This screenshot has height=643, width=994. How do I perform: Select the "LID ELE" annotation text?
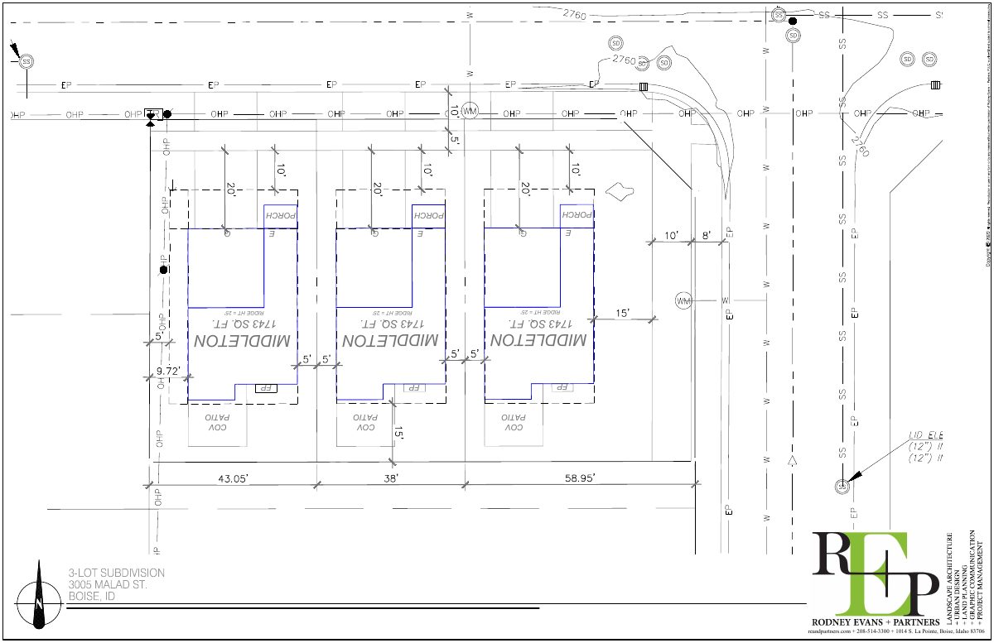point(925,435)
